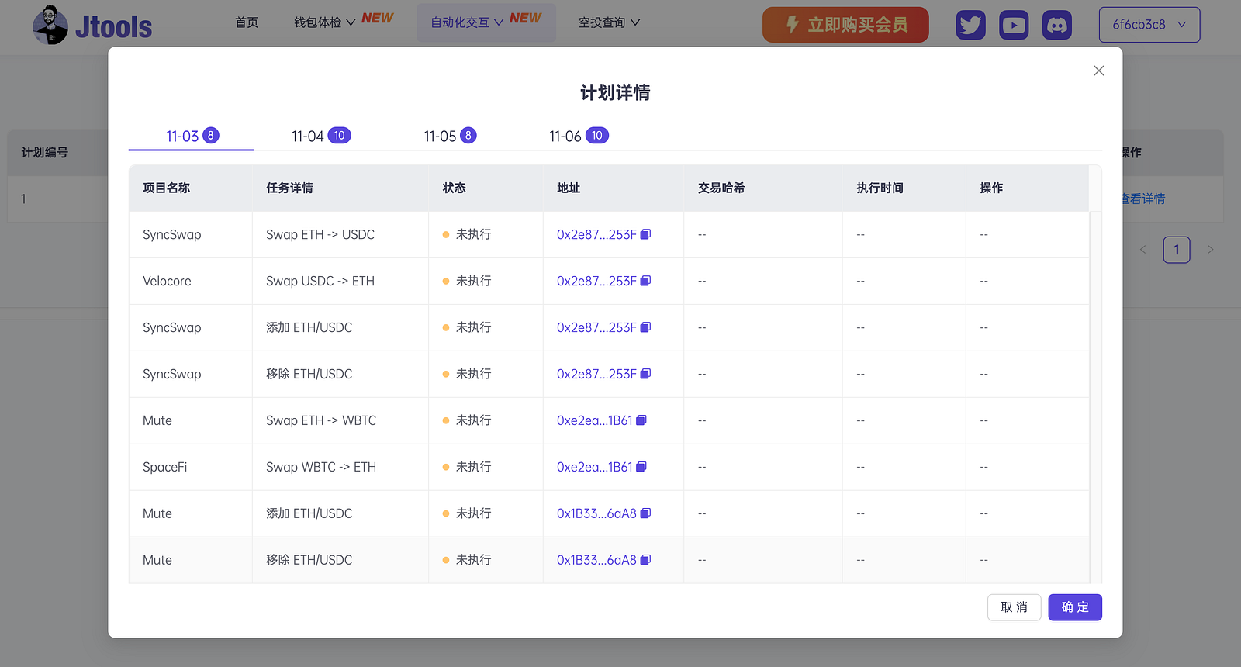
Task: Click the 计划编号 header in background table
Action: 45,153
